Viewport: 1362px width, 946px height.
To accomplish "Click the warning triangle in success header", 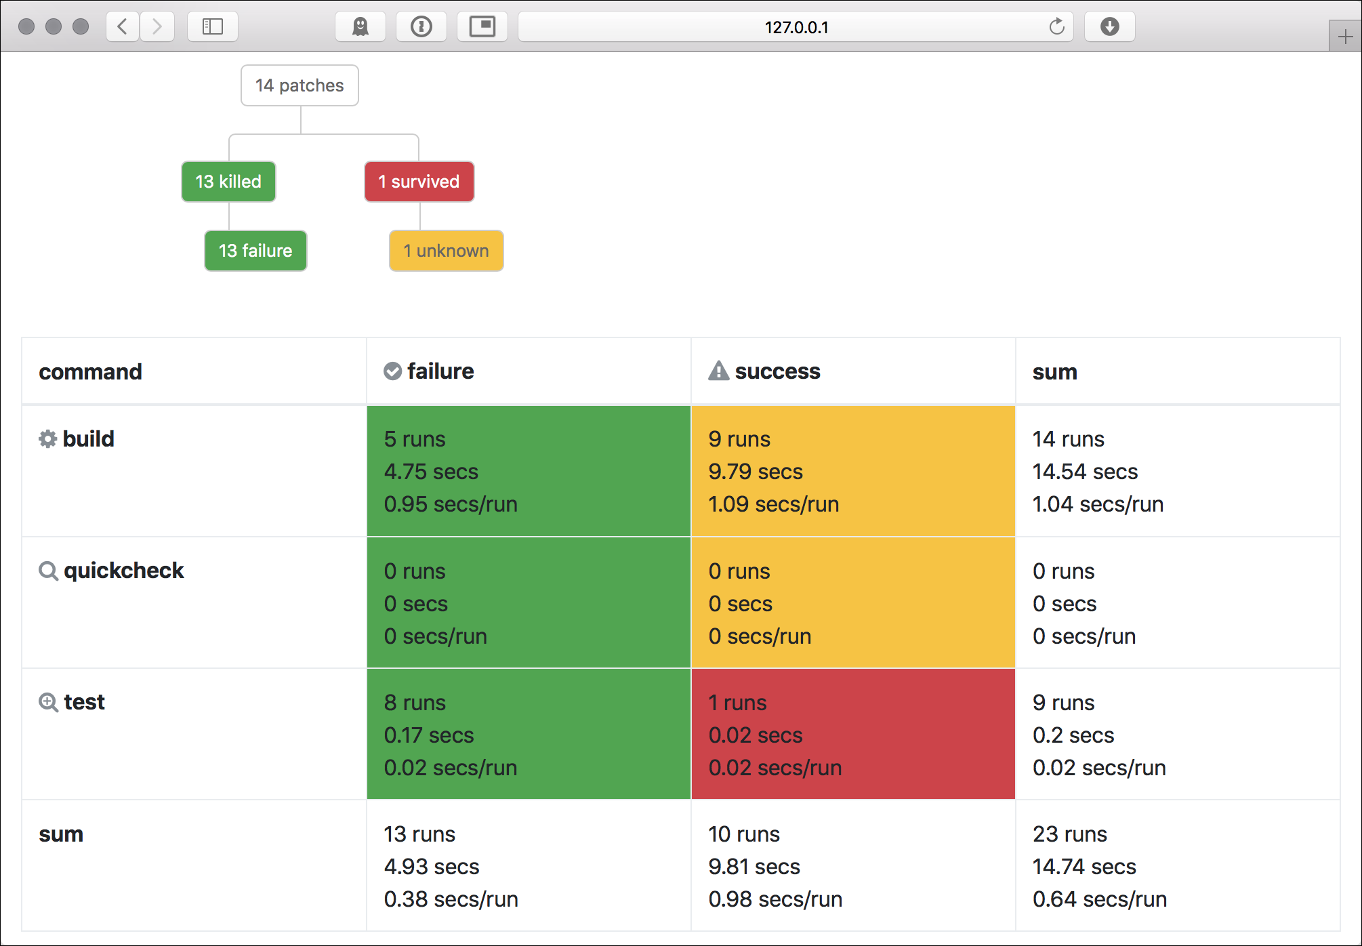I will pos(718,371).
